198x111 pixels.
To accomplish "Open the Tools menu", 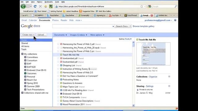I will pos(57,2).
